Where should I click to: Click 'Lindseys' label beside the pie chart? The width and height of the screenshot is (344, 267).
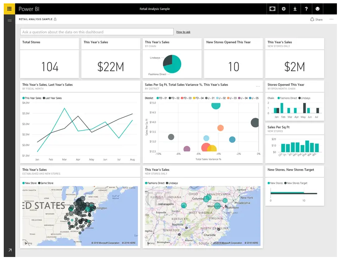click(x=155, y=58)
